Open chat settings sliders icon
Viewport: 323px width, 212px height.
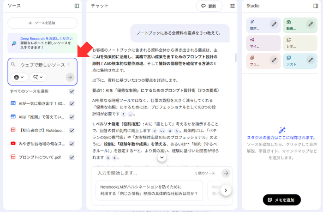tap(233, 6)
